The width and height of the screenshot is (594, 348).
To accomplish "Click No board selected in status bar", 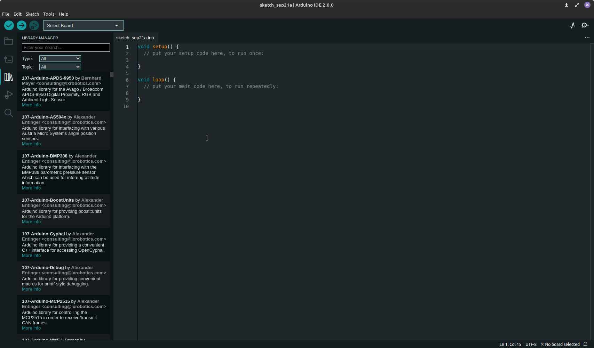I will click(560, 344).
